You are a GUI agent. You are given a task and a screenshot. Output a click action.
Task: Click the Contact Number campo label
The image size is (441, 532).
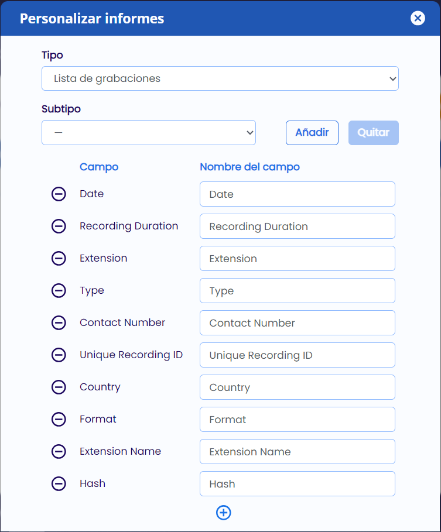coord(122,322)
